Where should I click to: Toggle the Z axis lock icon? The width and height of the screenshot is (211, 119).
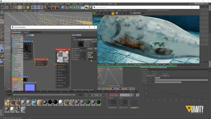(41, 7)
